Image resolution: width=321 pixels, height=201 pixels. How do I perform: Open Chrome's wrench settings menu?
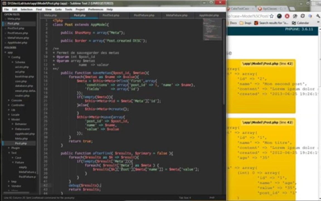click(318, 16)
